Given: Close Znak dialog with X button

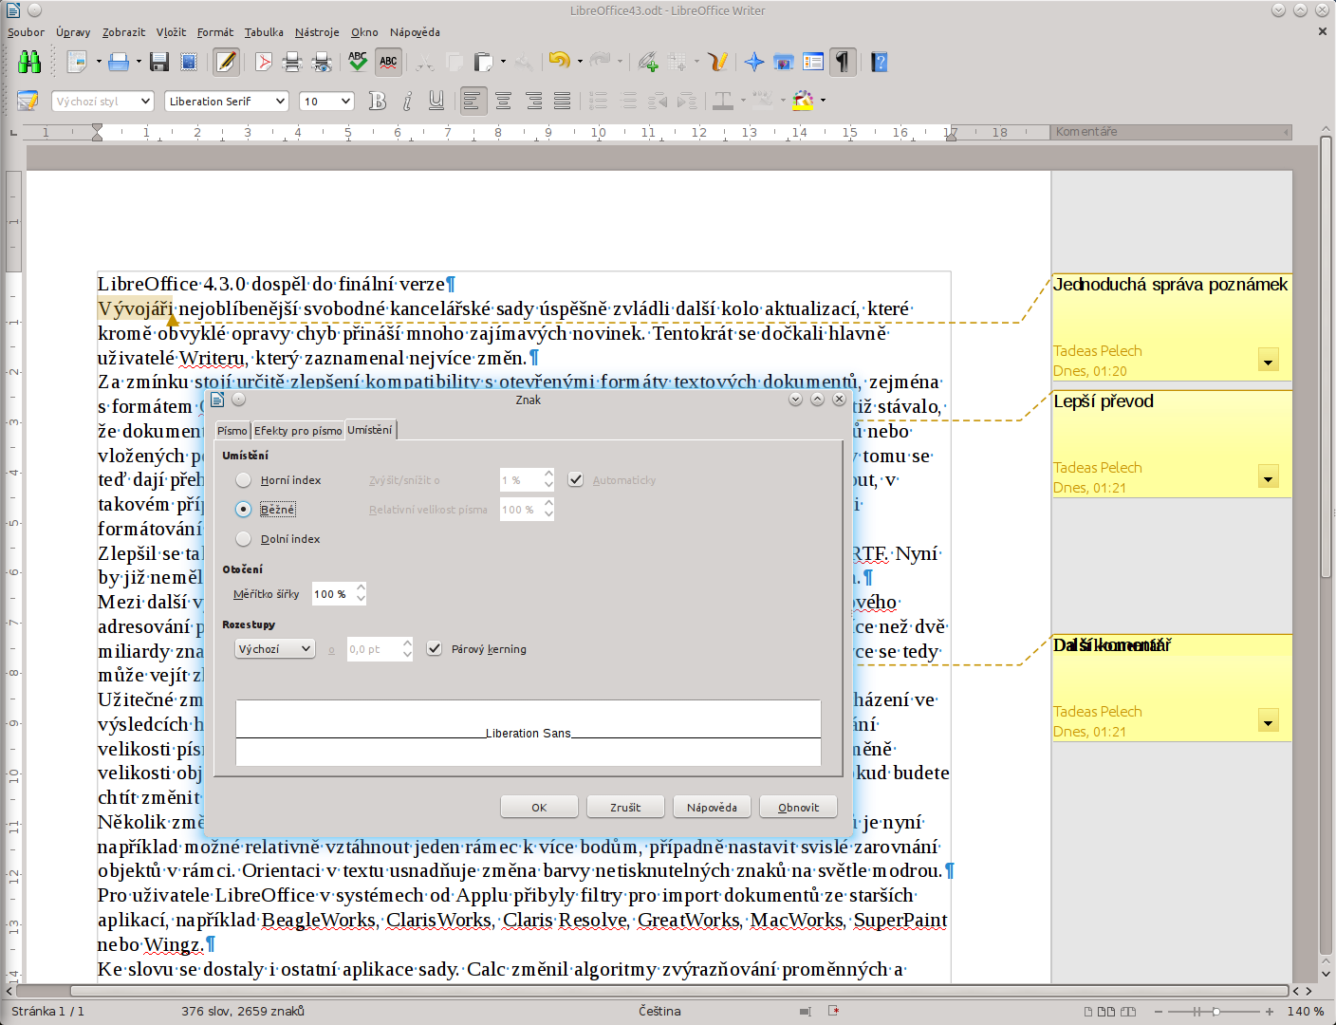Looking at the screenshot, I should pos(839,400).
